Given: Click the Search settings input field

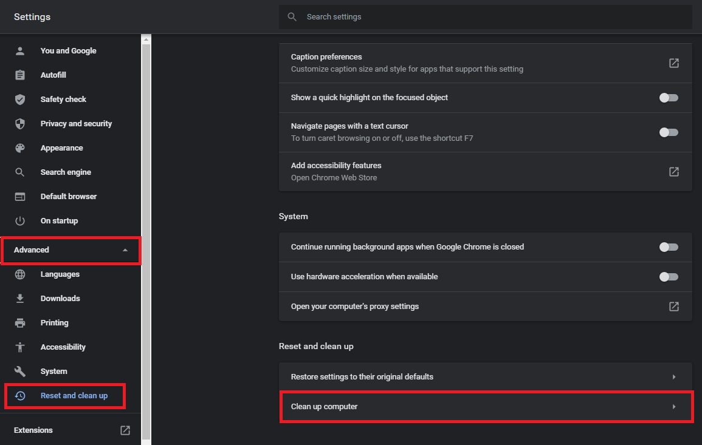Looking at the screenshot, I should [x=486, y=17].
